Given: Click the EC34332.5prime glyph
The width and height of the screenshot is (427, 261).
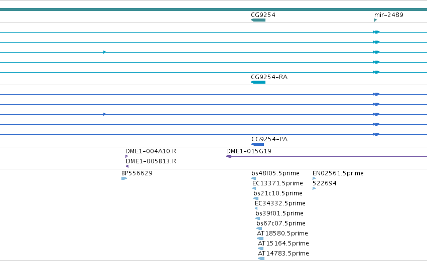Looking at the screenshot, I should (256, 208).
